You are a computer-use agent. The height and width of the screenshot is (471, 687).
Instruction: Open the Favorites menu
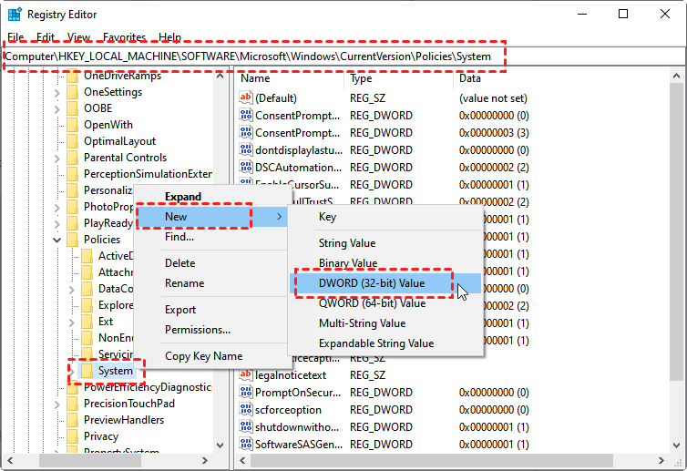click(125, 37)
